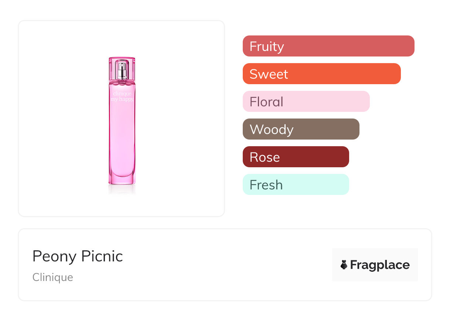The width and height of the screenshot is (450, 319).
Task: Click the brown Woody accord bar
Action: tap(301, 129)
